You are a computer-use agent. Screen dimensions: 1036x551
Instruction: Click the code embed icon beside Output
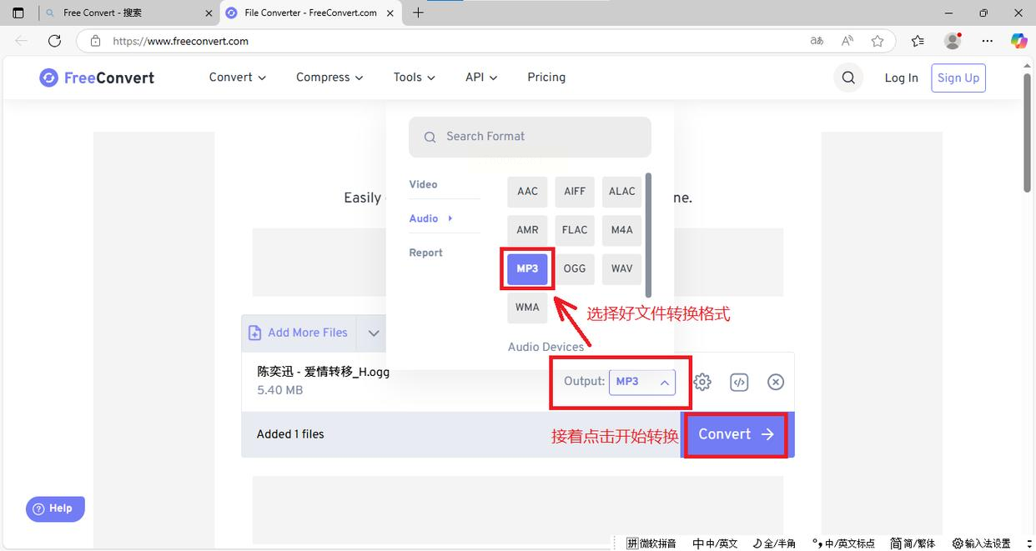[739, 382]
